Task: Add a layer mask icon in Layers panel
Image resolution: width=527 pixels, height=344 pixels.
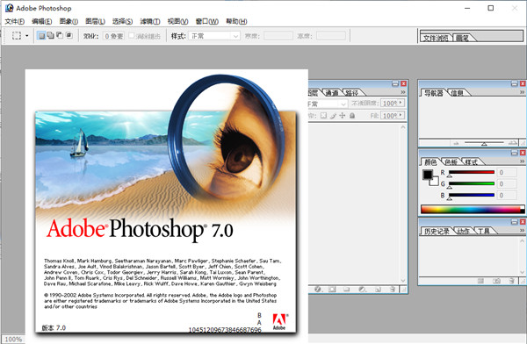Action: pyautogui.click(x=332, y=290)
